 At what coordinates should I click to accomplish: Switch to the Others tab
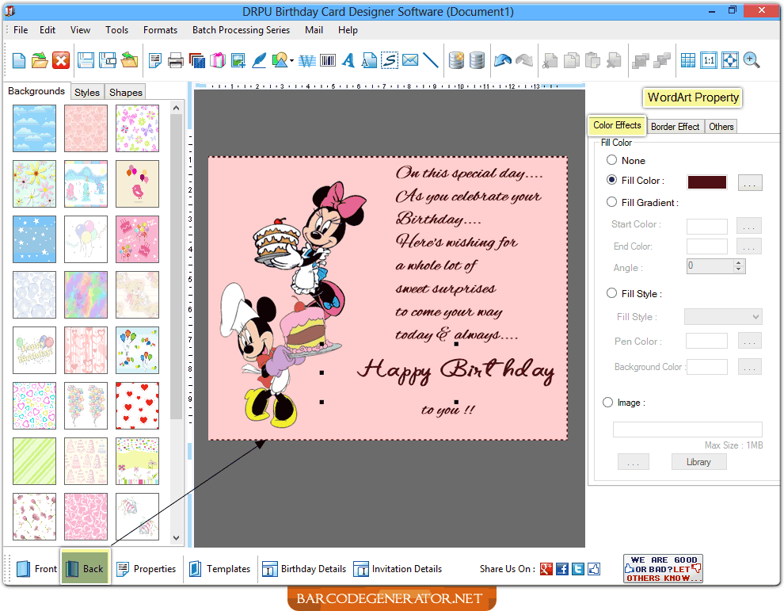click(721, 127)
